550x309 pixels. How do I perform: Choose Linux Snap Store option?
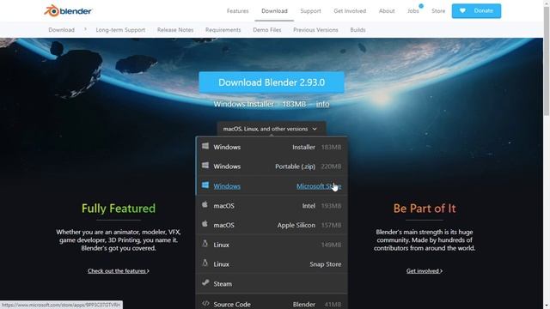coord(272,264)
